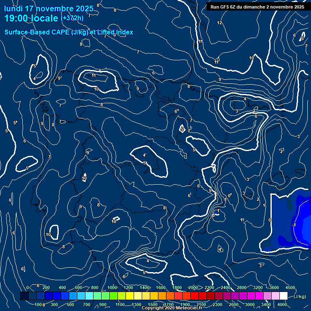
Task: Click the "2200" legend value
Action: (x=209, y=288)
